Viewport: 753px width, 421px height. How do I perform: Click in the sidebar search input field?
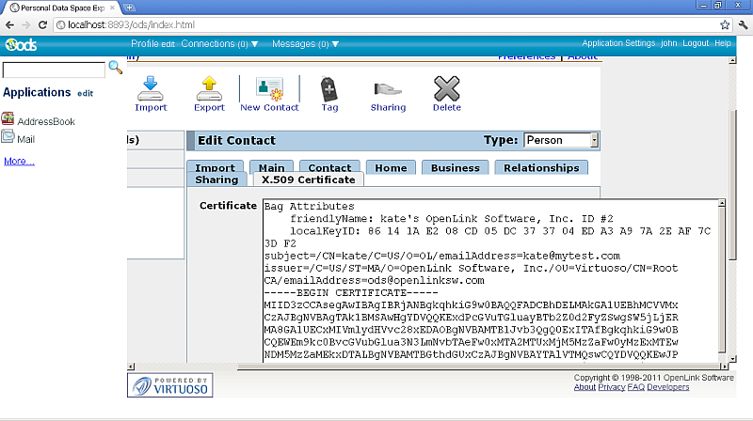[x=54, y=70]
